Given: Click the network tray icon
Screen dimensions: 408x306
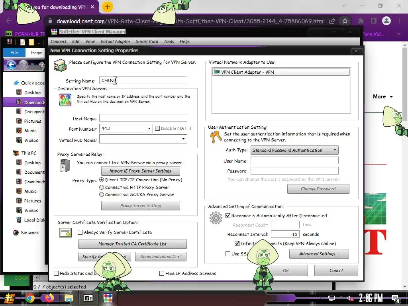Looking at the screenshot, I should (331, 298).
